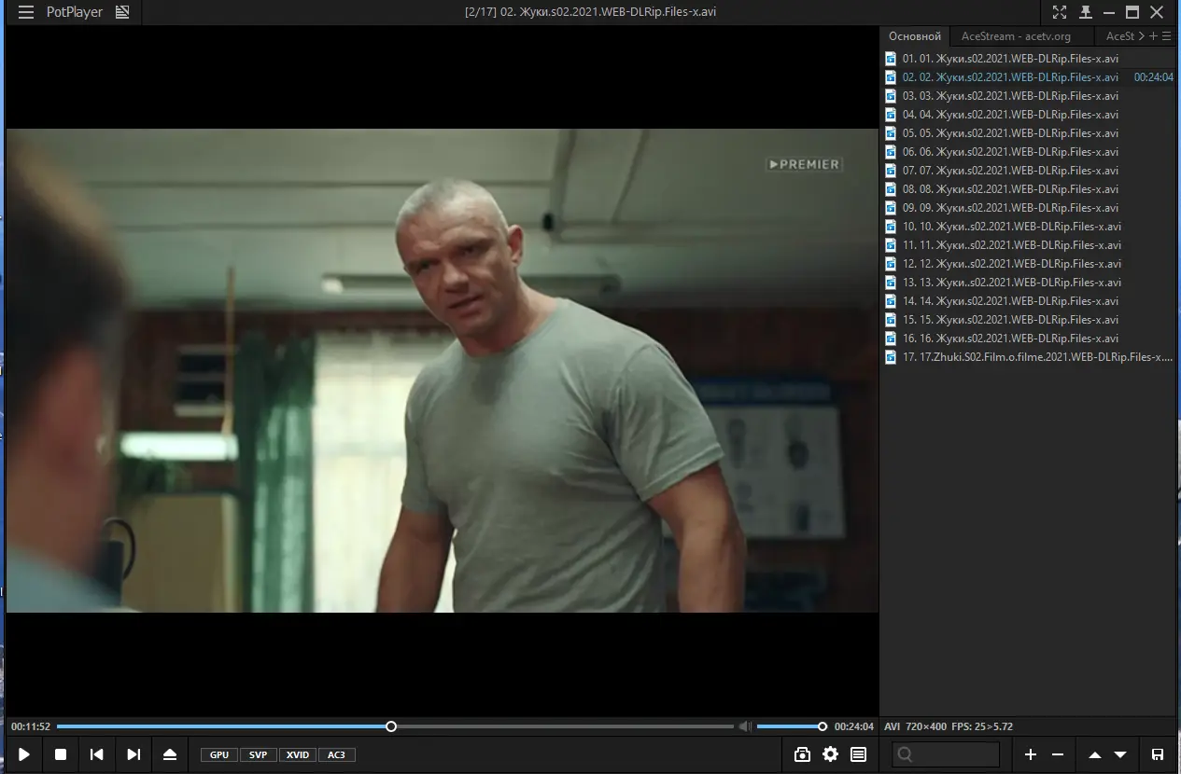Toggle the GPU decoding button
Screen dimensions: 1181x774
pyautogui.click(x=219, y=754)
